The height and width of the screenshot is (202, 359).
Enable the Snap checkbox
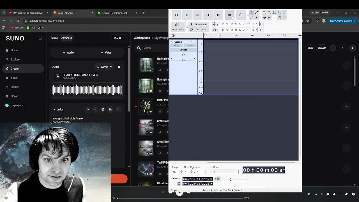pos(212,167)
